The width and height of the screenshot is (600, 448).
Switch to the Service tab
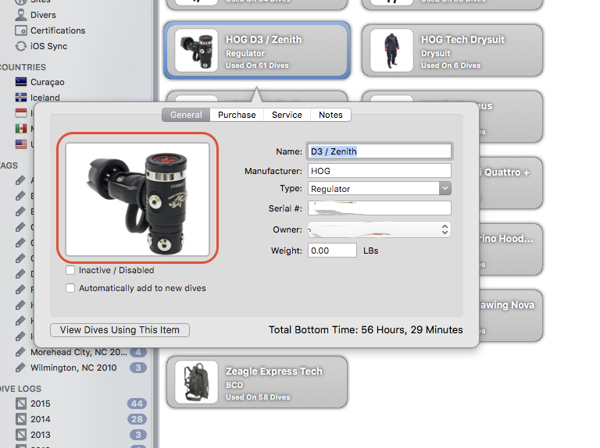pos(287,115)
